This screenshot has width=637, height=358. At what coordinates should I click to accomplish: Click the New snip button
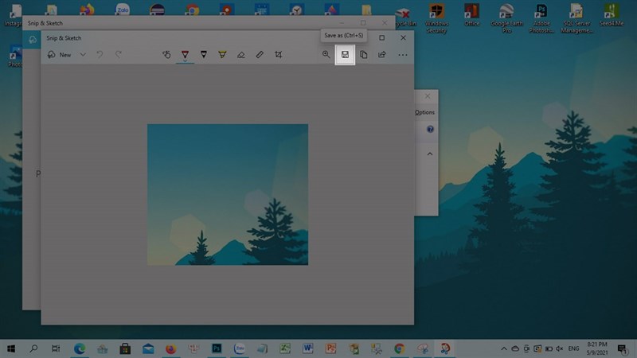tap(59, 55)
